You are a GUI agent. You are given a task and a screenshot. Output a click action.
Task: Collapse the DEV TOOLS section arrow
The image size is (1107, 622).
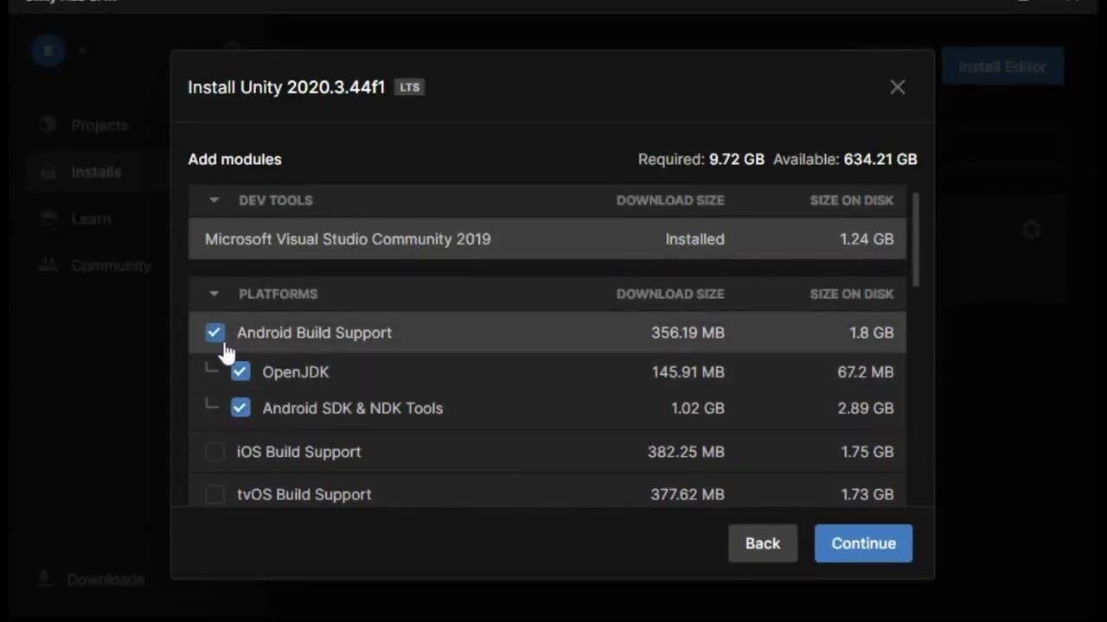click(214, 200)
